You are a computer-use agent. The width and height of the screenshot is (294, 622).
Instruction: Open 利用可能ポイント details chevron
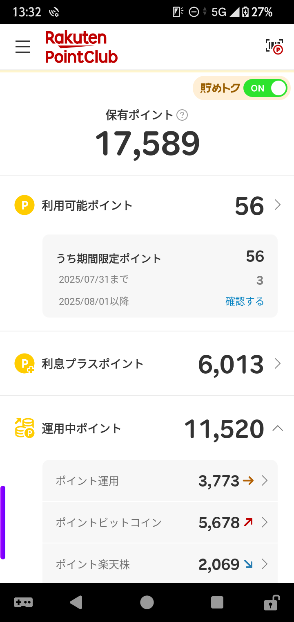click(x=278, y=205)
